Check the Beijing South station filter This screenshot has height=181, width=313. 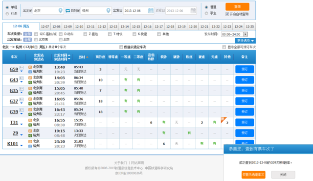tap(36, 40)
